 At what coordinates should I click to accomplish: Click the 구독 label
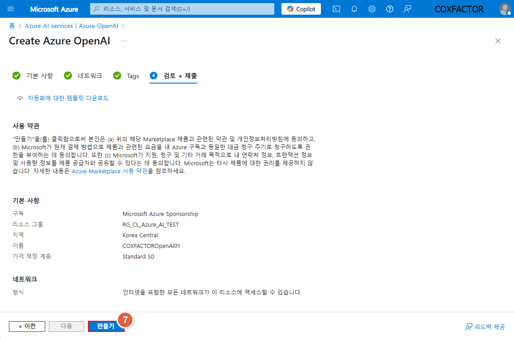point(18,214)
